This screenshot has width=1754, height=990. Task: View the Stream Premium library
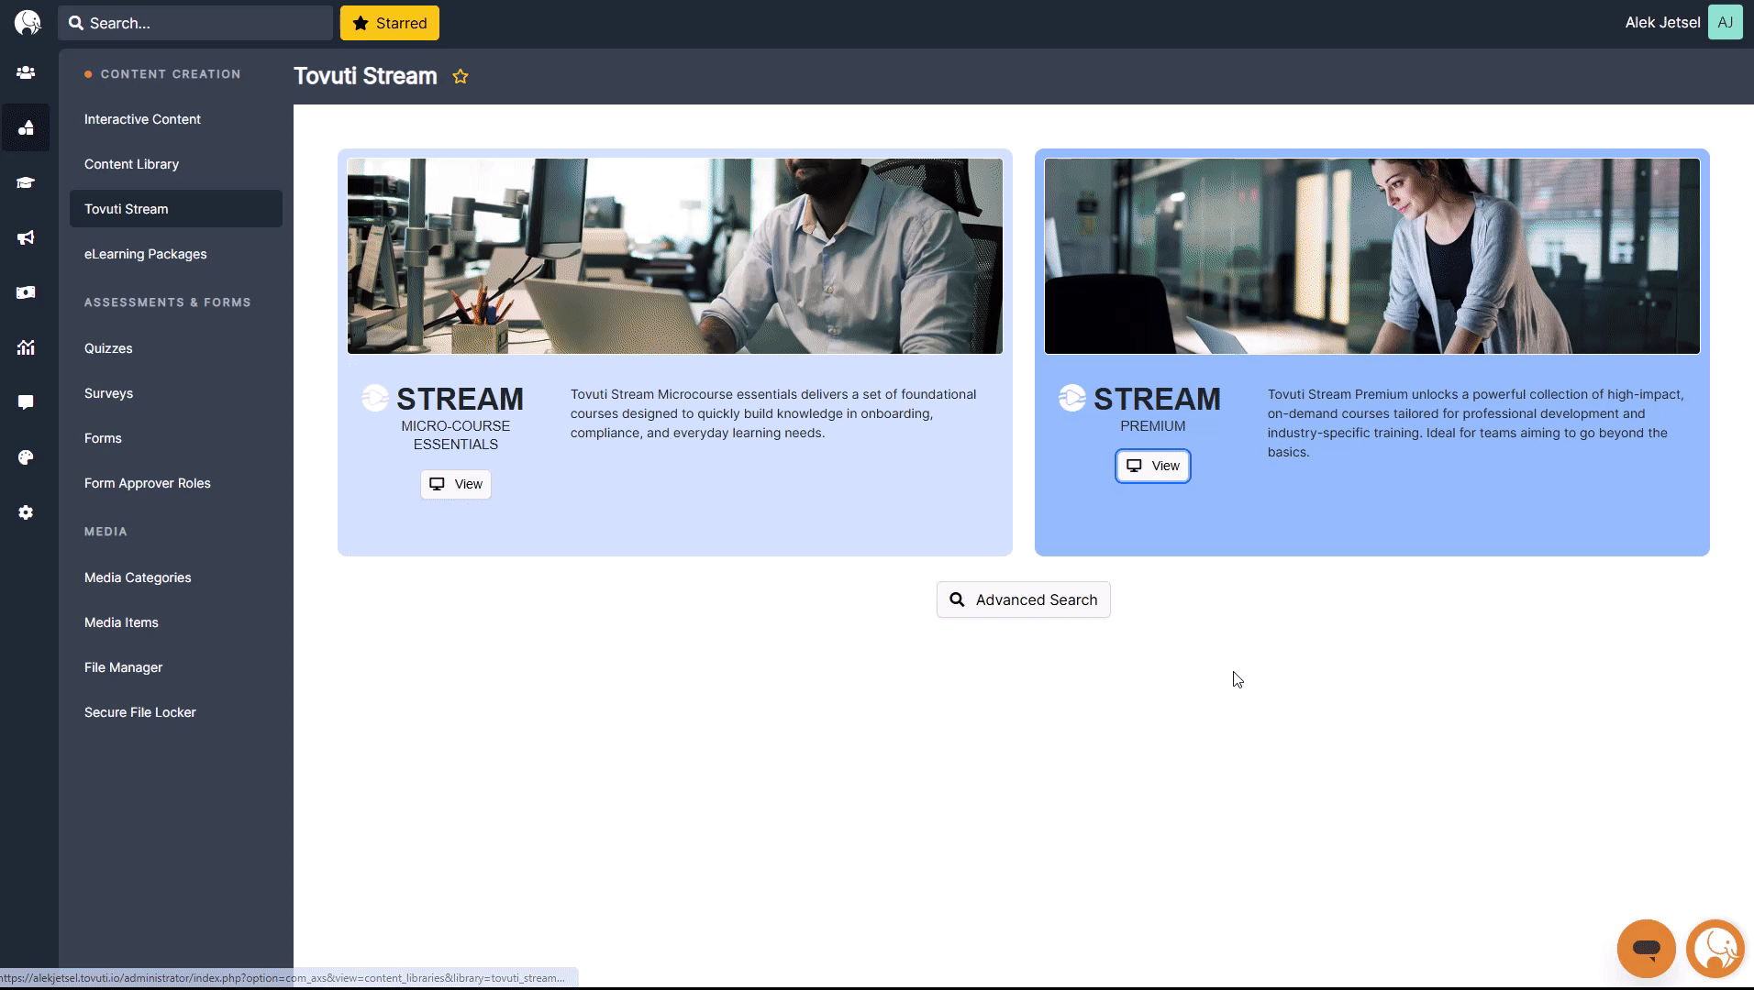pyautogui.click(x=1152, y=466)
